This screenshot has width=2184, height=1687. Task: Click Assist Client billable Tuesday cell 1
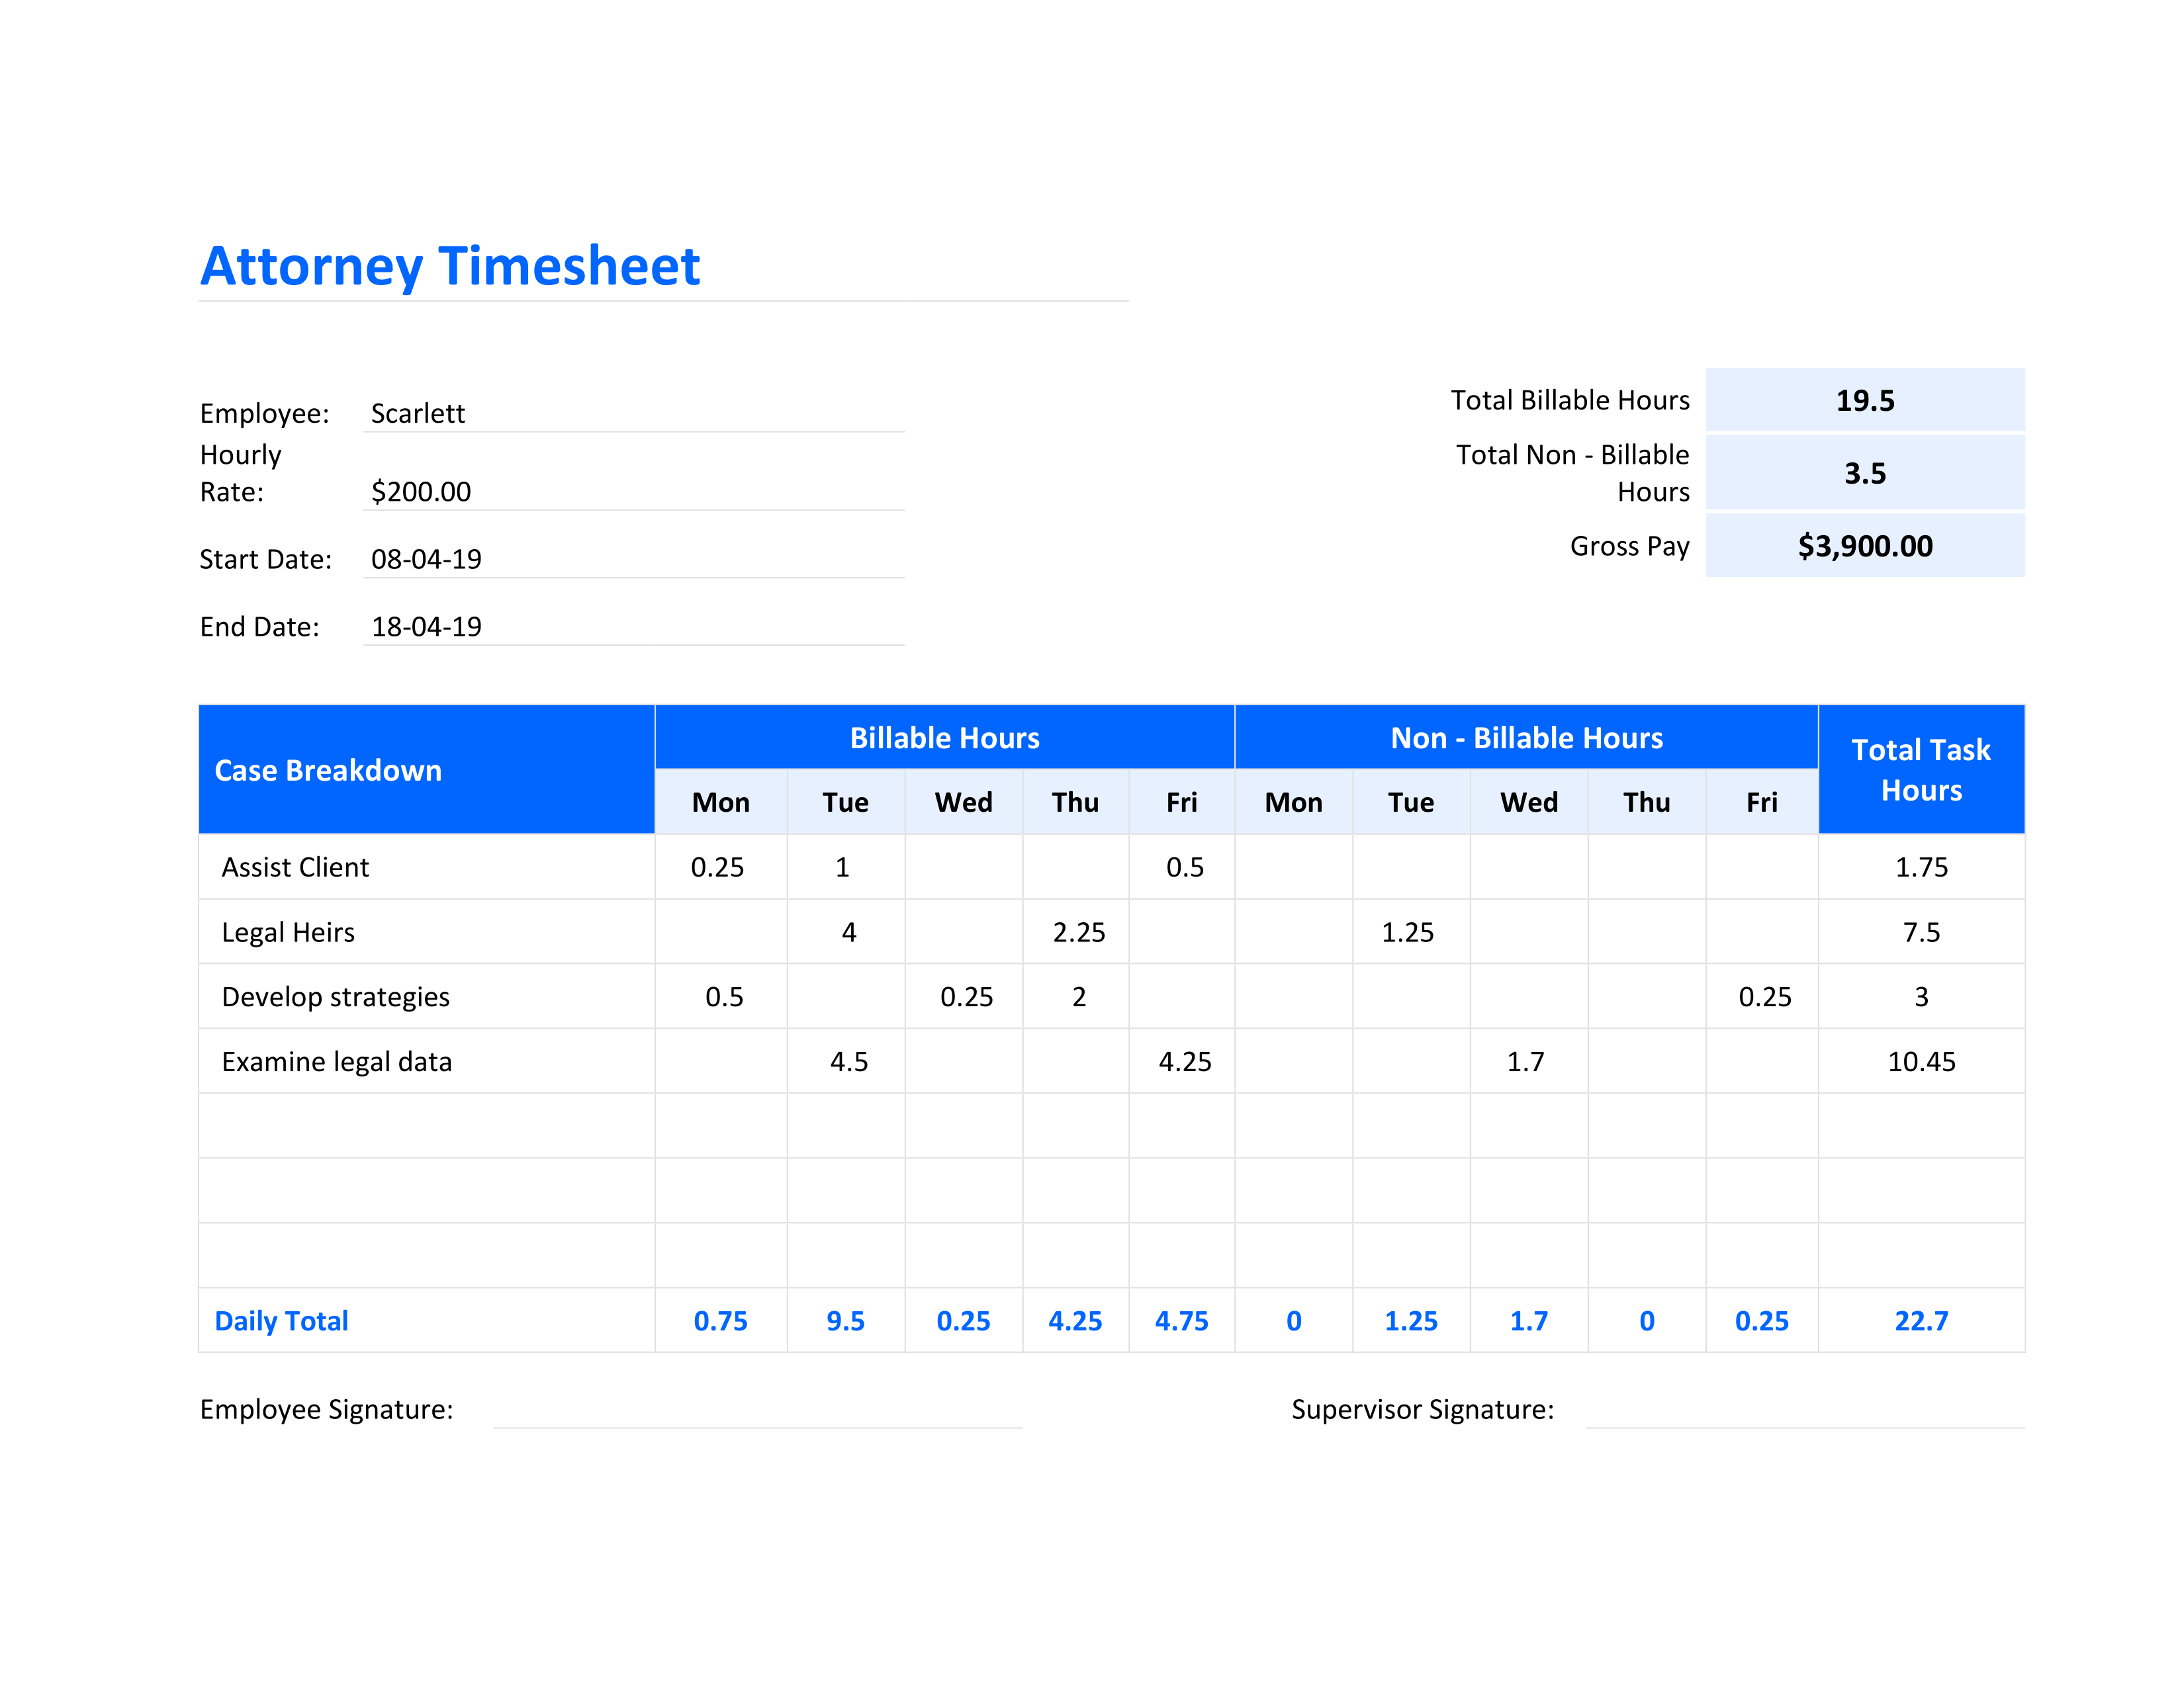point(846,867)
